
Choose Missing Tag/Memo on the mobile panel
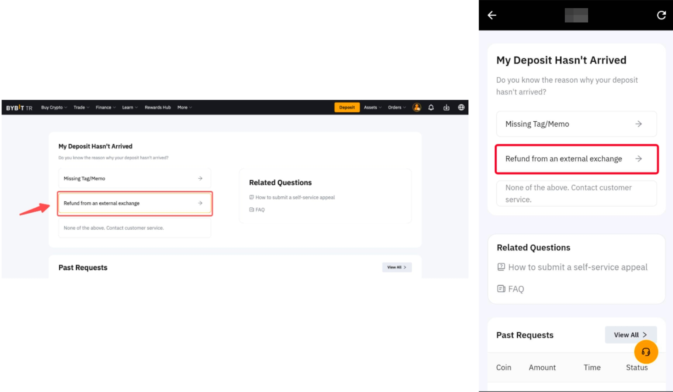576,124
